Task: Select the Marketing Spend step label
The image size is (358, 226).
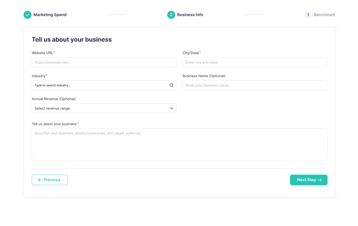Action: pyautogui.click(x=50, y=15)
